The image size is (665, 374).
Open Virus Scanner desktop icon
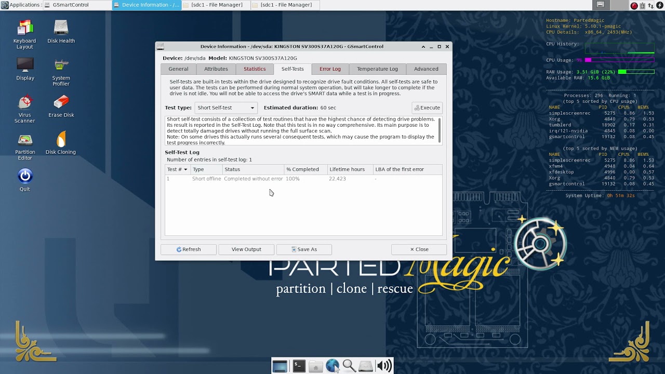[x=24, y=109]
